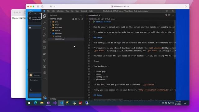Open the Docker view in activity bar
Image resolution: width=199 pixels, height=112 pixels.
click(44, 54)
